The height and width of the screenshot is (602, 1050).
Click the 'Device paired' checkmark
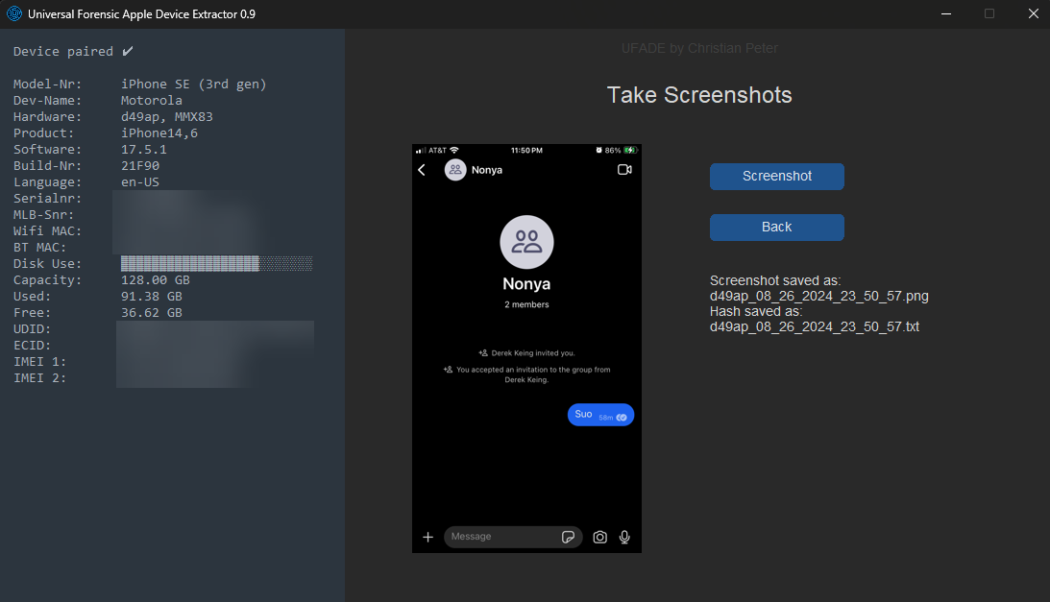[128, 51]
